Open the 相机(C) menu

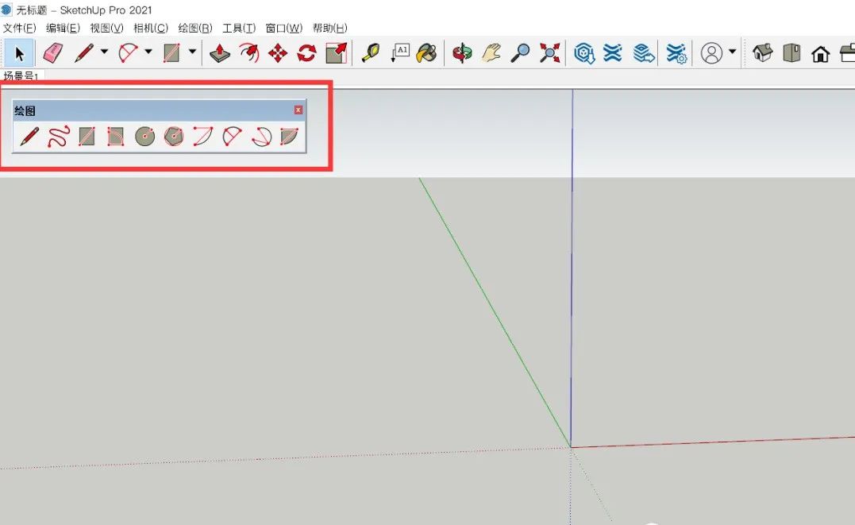pos(151,28)
